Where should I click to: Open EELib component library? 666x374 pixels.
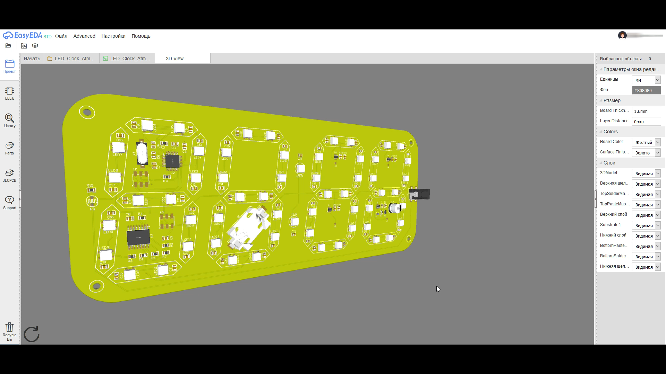coord(9,93)
